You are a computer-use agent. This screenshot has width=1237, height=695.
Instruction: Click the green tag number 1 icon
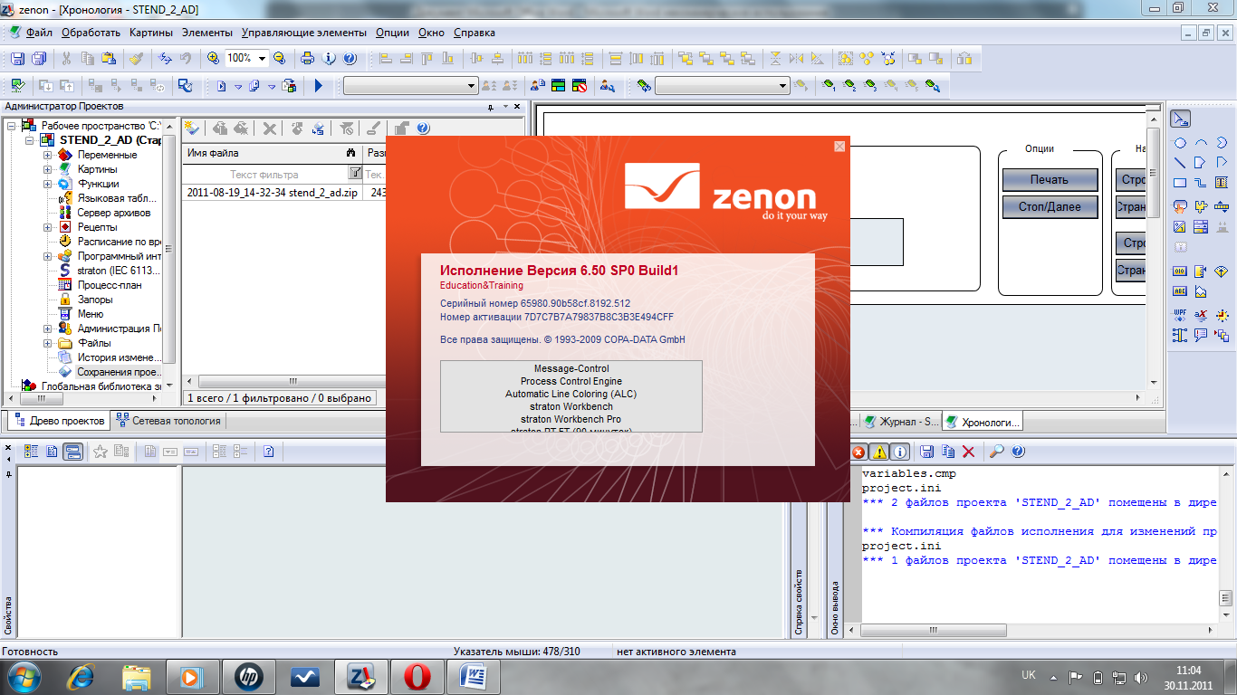click(x=829, y=86)
